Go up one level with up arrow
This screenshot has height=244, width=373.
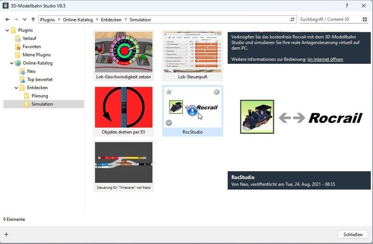pyautogui.click(x=33, y=19)
